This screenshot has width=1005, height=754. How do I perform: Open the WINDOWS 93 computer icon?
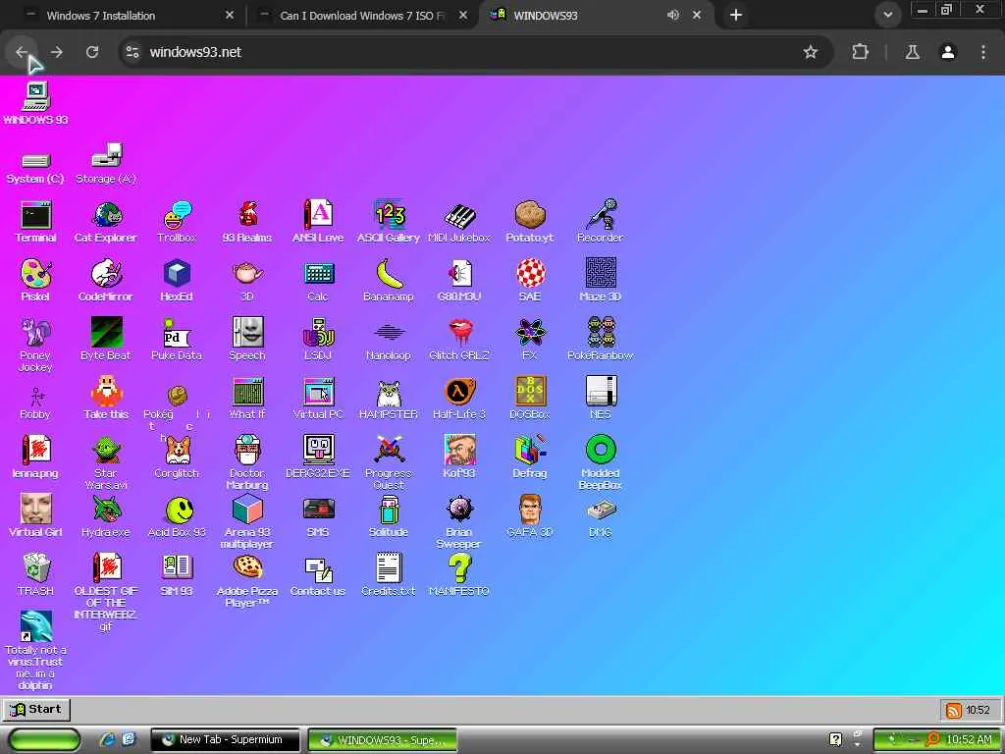(x=36, y=102)
